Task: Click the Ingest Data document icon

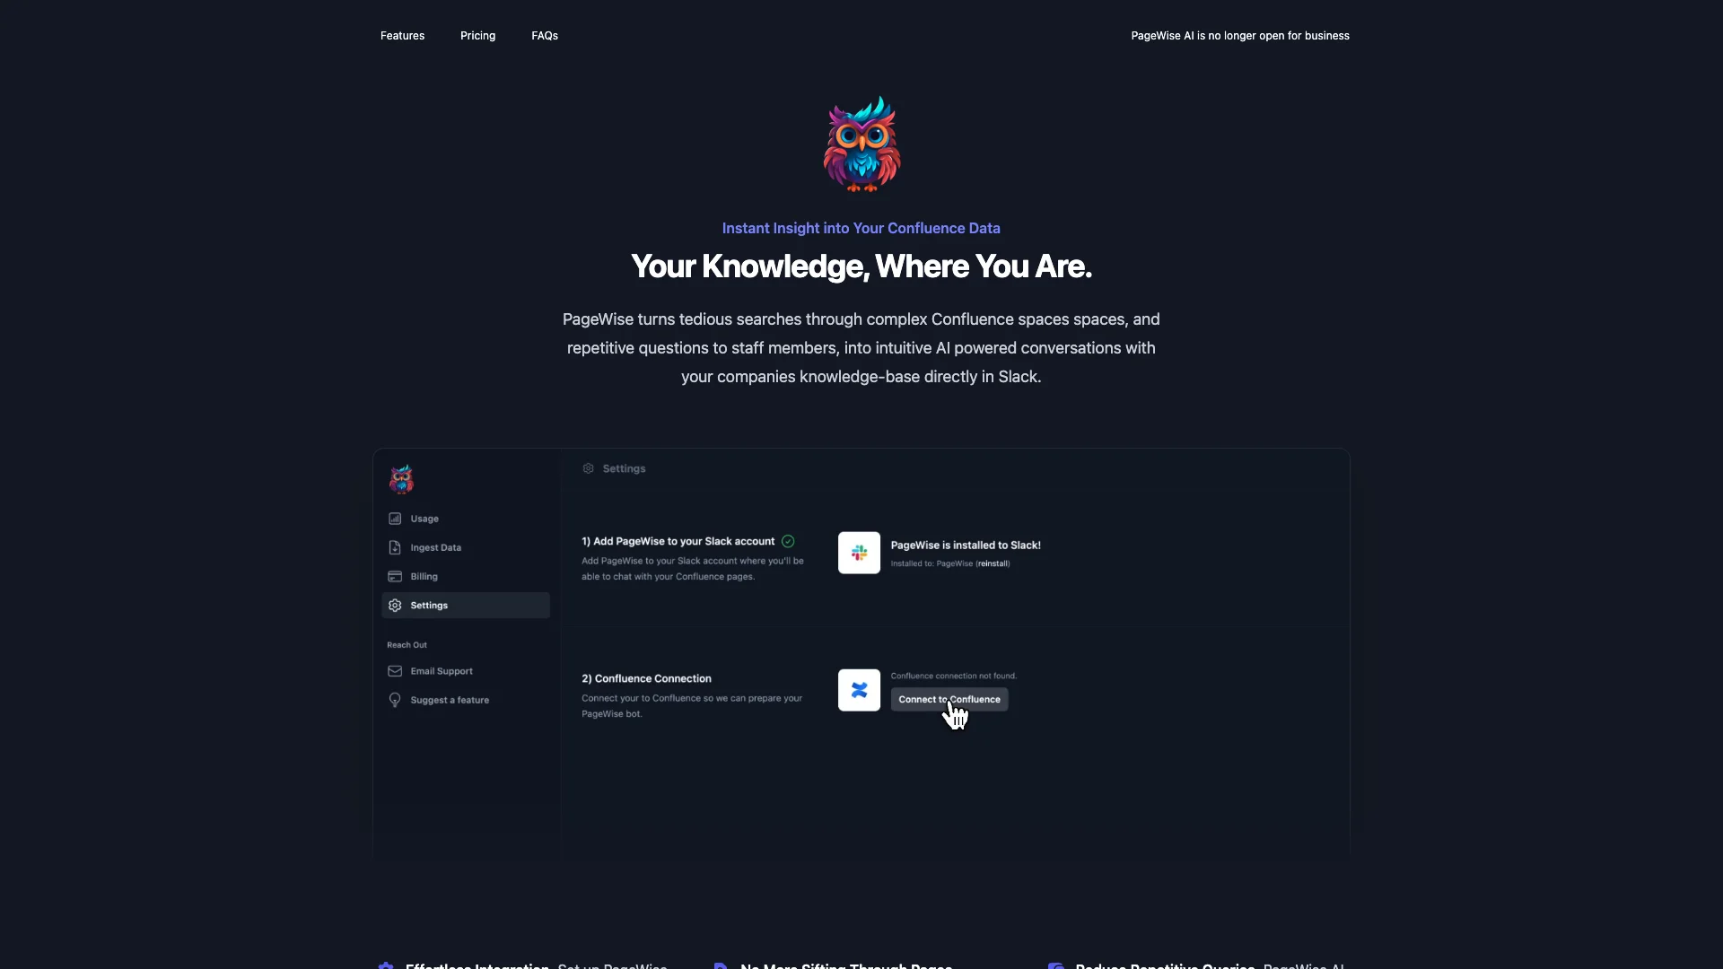Action: (395, 548)
